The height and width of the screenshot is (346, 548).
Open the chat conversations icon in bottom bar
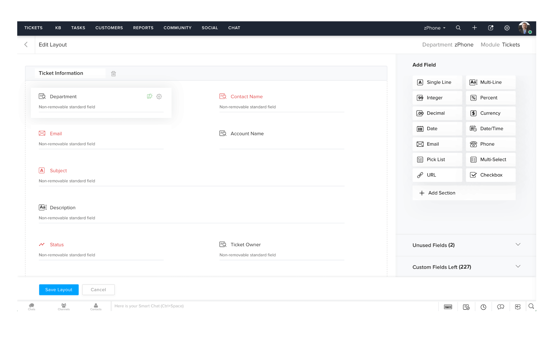tap(501, 306)
